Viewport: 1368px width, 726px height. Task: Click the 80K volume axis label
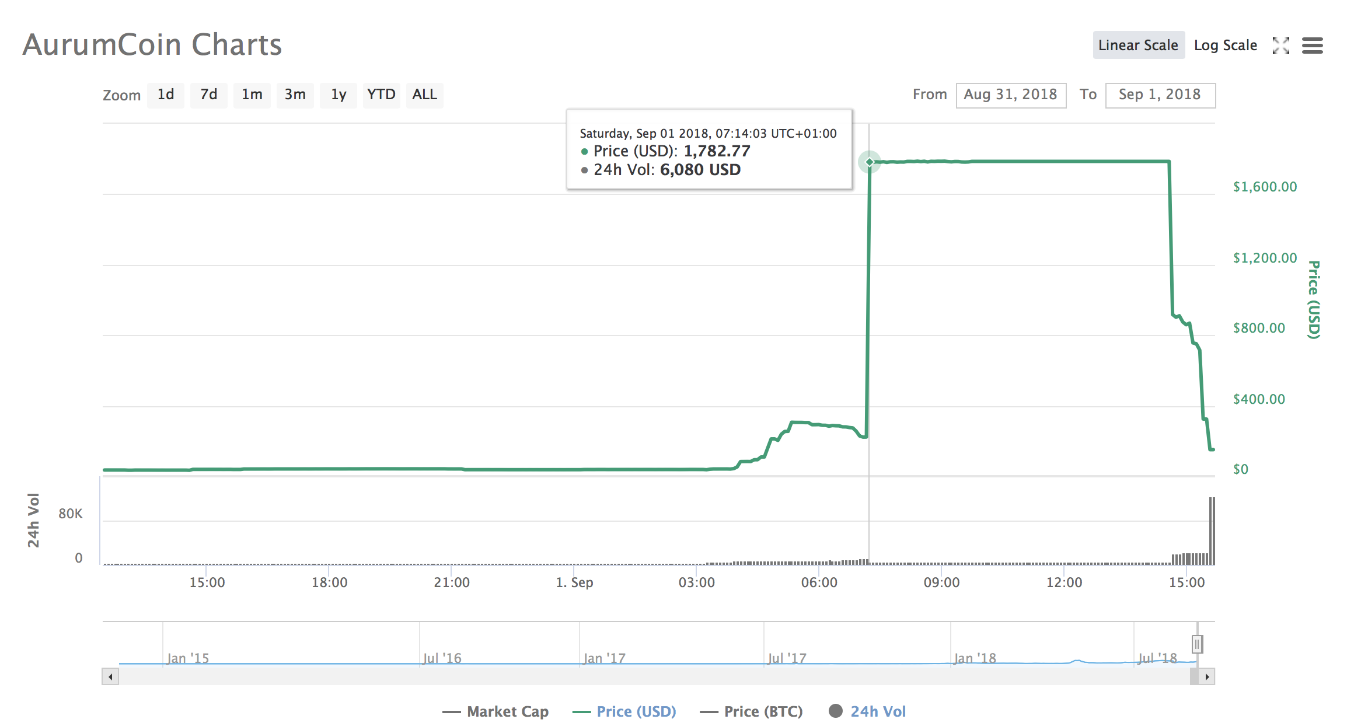pyautogui.click(x=71, y=514)
